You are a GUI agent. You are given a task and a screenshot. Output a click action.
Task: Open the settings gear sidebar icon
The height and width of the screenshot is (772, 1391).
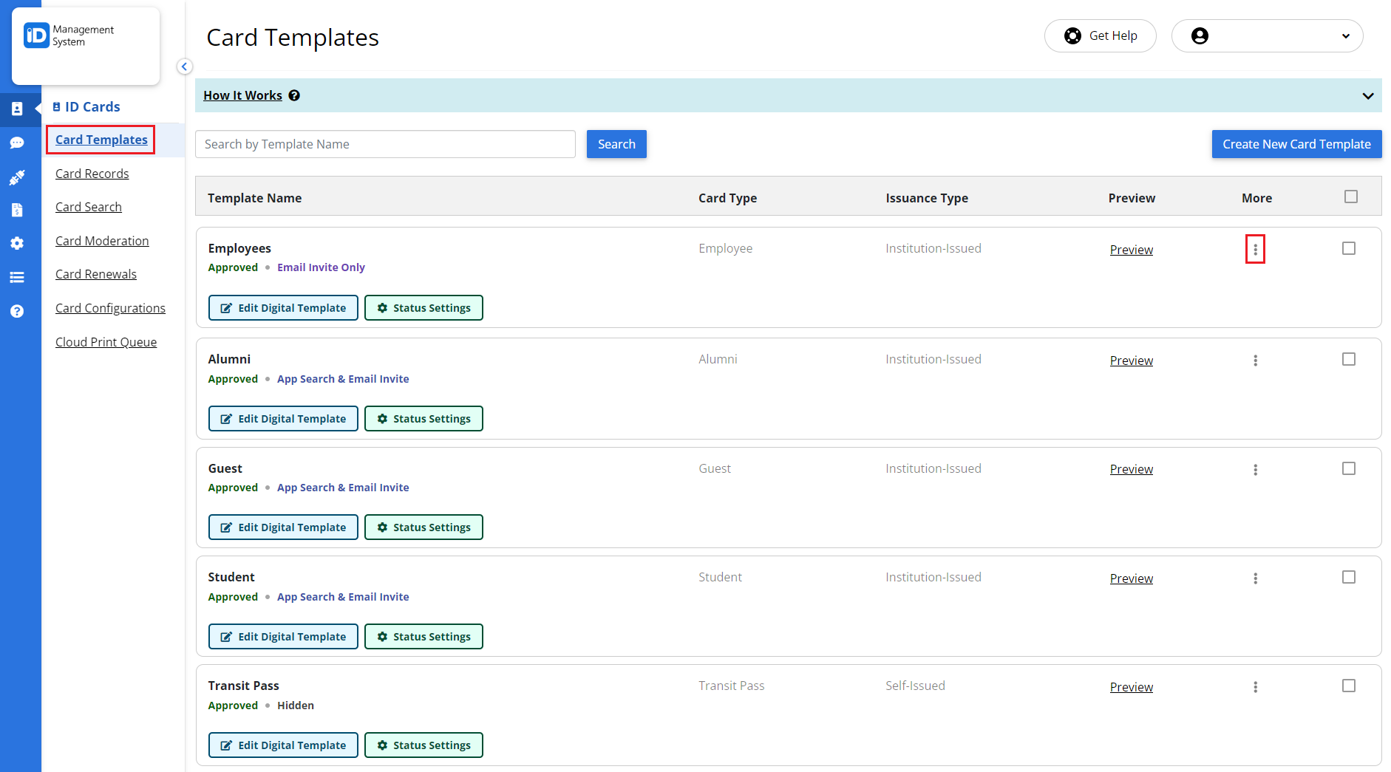pyautogui.click(x=17, y=243)
